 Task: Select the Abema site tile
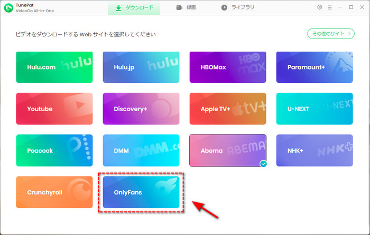coord(228,151)
